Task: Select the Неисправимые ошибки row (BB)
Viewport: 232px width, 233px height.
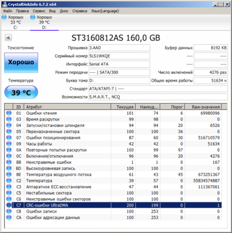Action: click(x=113, y=162)
